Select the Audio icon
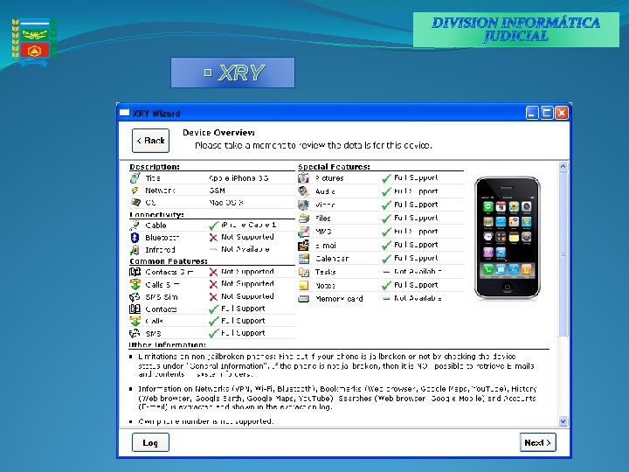This screenshot has width=629, height=472. (x=304, y=191)
